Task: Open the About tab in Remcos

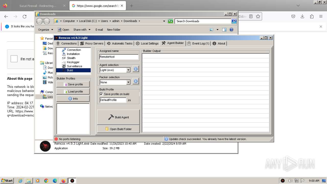Action: tap(219, 43)
